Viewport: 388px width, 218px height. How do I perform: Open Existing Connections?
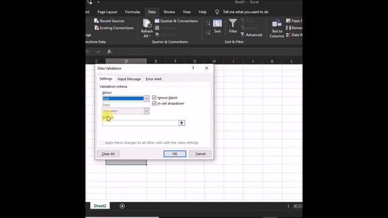114,28
